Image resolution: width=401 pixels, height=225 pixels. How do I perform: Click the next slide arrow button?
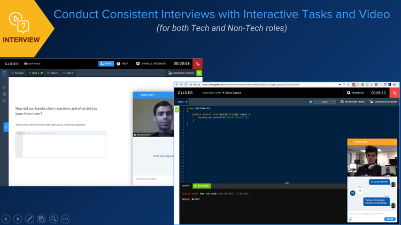(18, 219)
